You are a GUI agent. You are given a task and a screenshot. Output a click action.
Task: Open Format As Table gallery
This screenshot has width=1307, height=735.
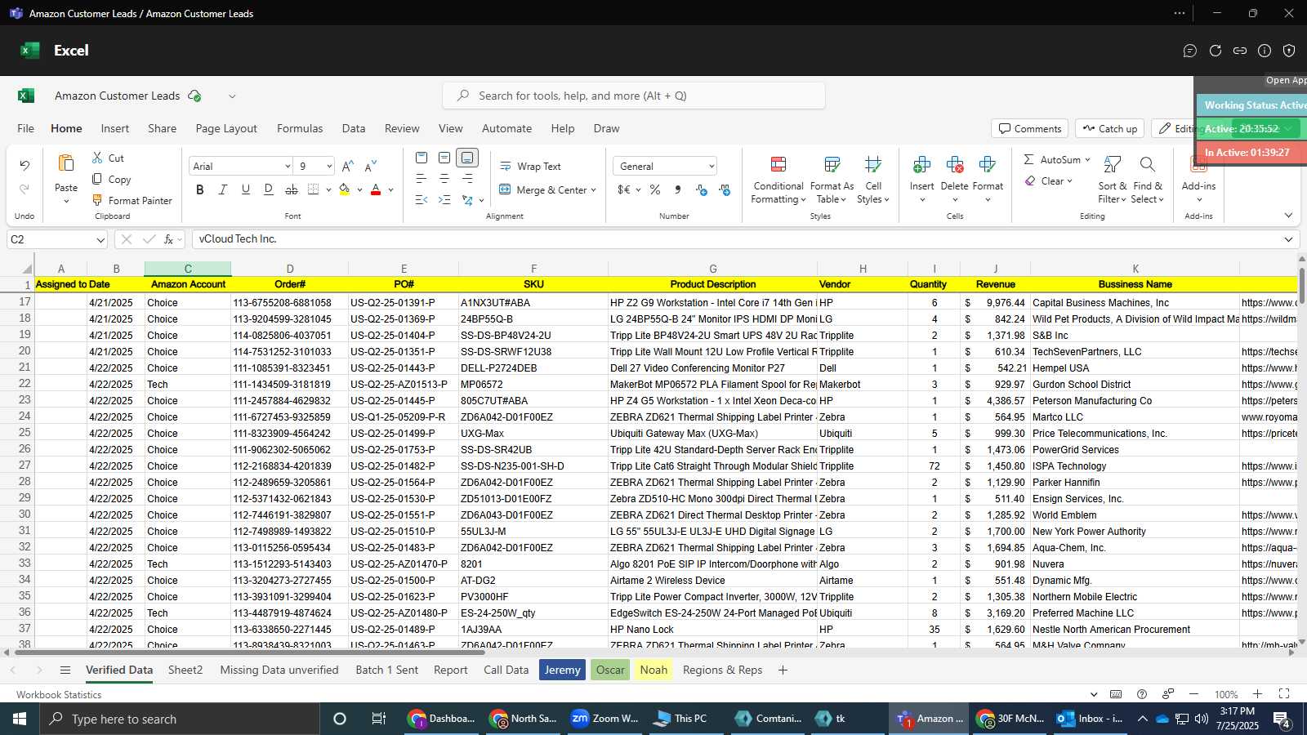832,180
